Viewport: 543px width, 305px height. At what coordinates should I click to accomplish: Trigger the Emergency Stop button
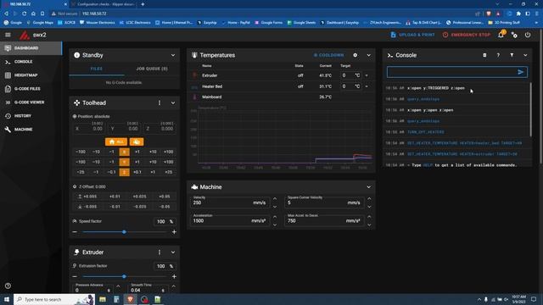pyautogui.click(x=467, y=35)
